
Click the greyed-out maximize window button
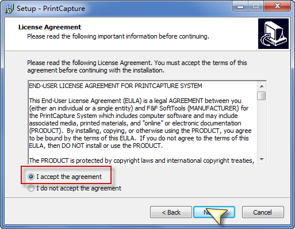(256, 6)
